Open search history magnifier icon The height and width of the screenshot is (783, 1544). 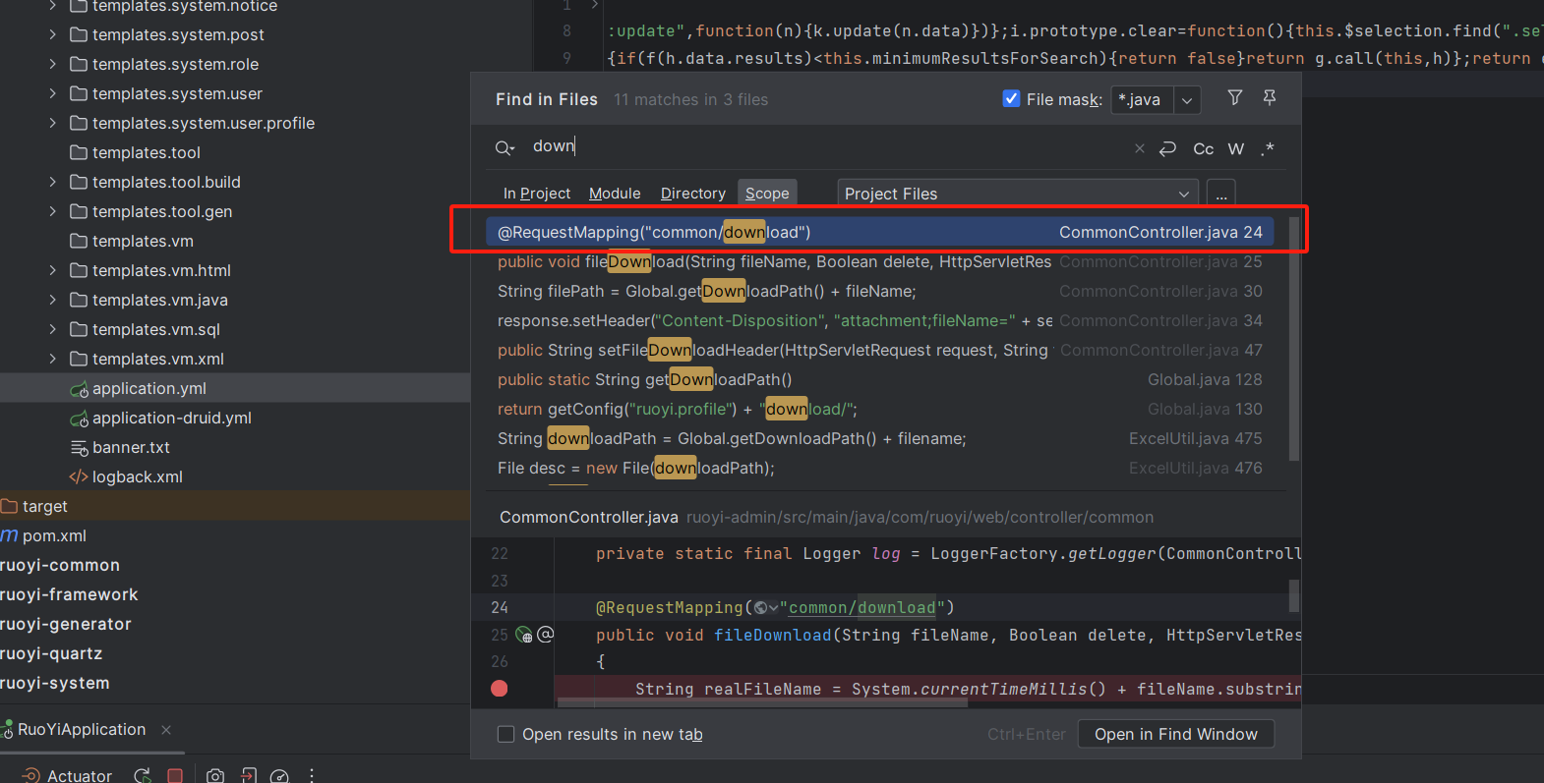[x=505, y=148]
